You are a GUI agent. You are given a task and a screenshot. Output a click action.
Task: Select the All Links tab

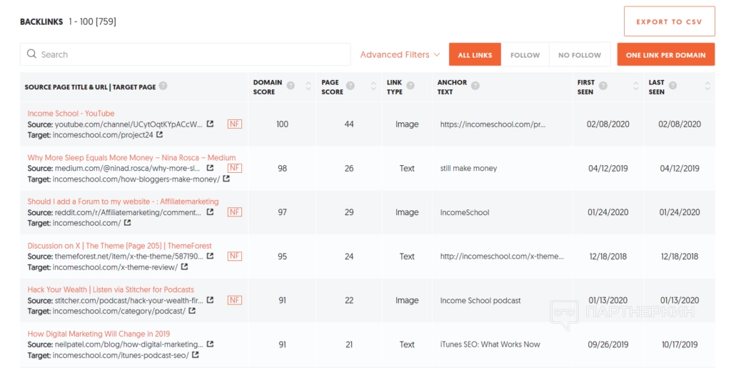[475, 55]
